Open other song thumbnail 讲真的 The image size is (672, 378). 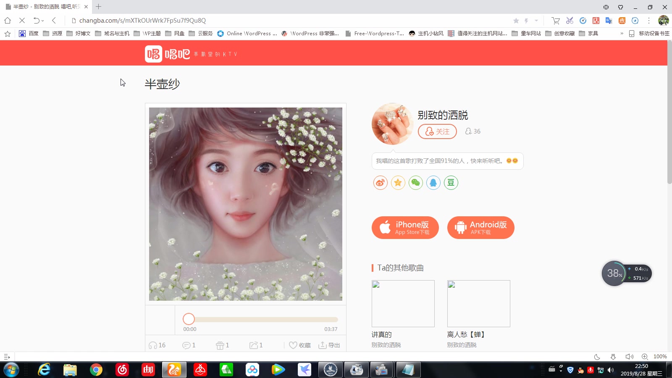(403, 304)
